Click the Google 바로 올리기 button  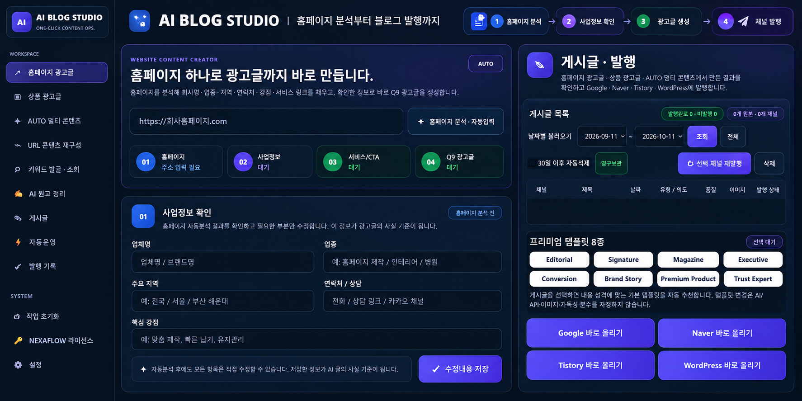pyautogui.click(x=590, y=333)
